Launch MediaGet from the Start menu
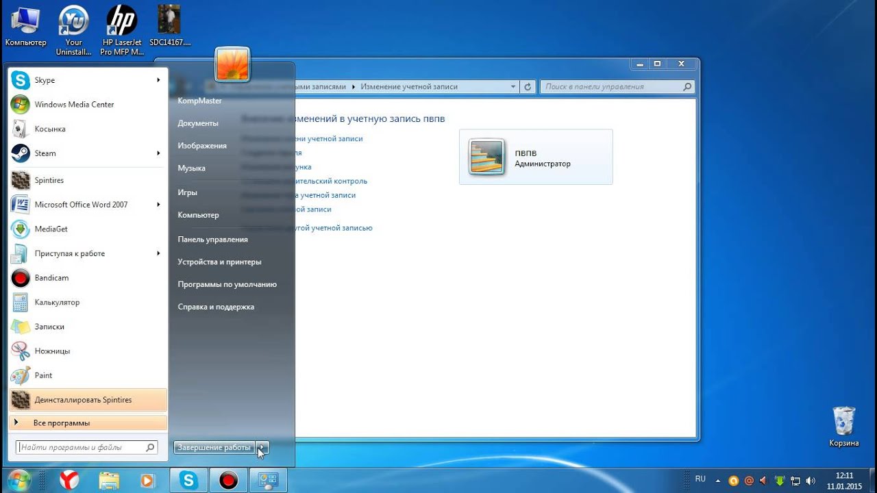The height and width of the screenshot is (493, 877). 88,229
